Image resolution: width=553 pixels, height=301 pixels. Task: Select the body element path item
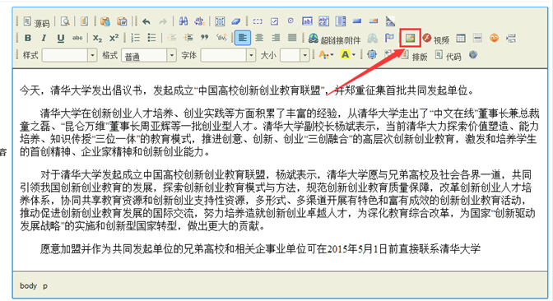(x=28, y=285)
